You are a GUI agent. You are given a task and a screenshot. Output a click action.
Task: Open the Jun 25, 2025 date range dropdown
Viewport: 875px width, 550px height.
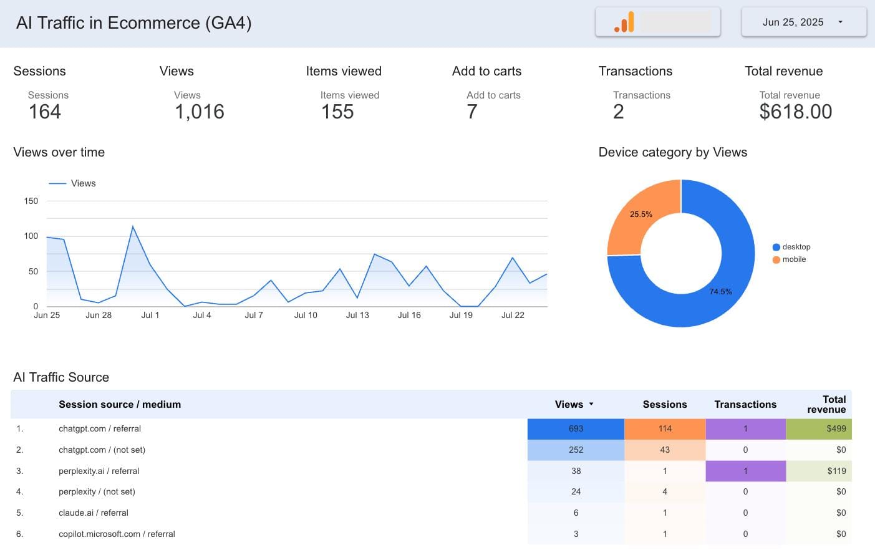(804, 22)
